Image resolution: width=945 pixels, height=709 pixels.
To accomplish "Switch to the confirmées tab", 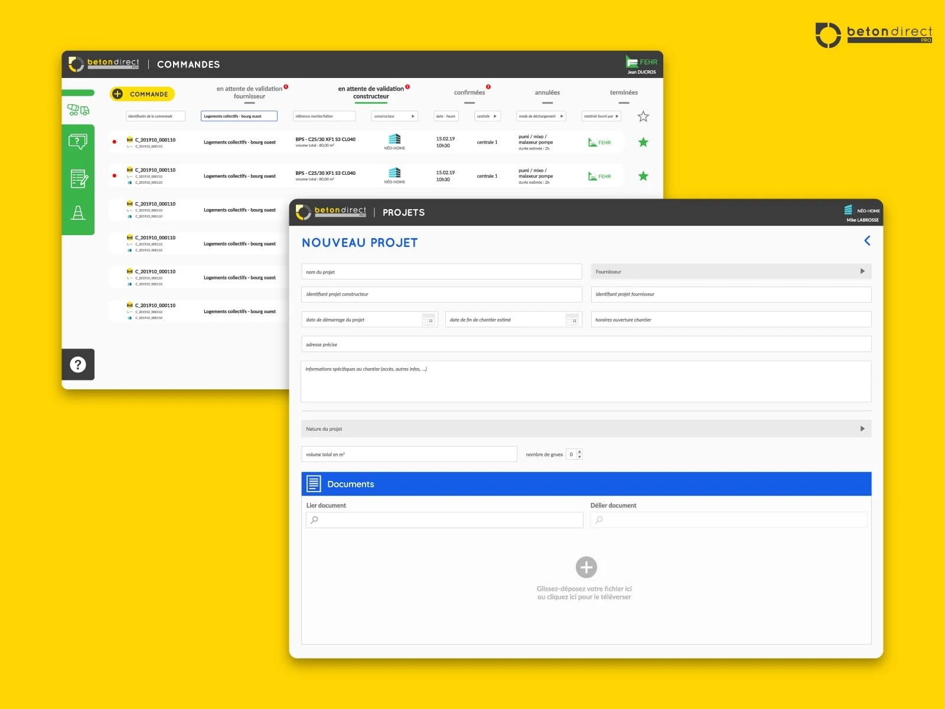I will click(x=469, y=93).
